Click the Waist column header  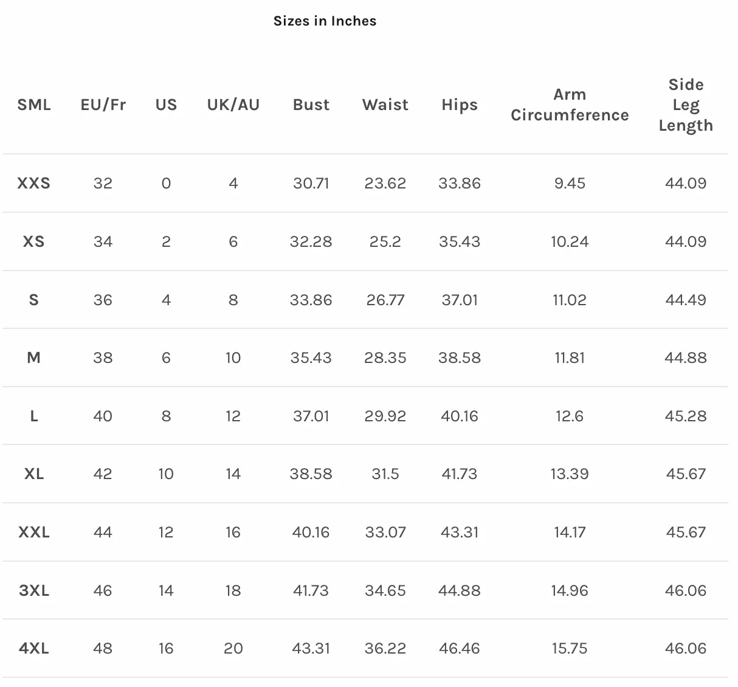pos(385,105)
